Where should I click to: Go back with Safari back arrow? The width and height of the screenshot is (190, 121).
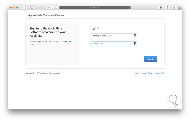coord(22,8)
